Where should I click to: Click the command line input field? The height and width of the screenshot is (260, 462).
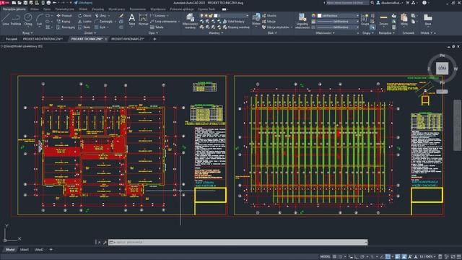(237, 243)
